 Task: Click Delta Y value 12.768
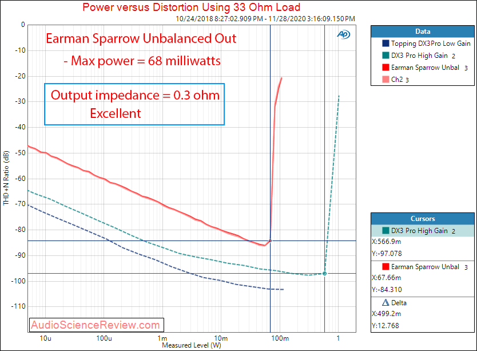coord(385,325)
